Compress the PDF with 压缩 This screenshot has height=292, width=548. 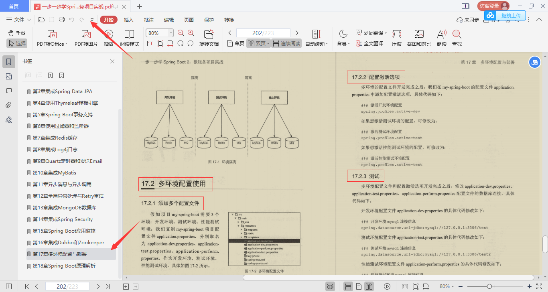point(397,39)
